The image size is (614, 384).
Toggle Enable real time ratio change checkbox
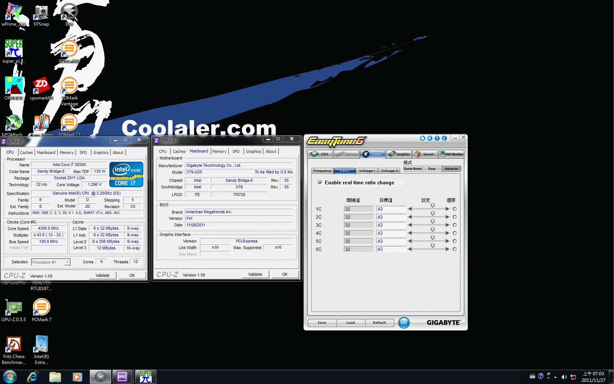click(x=320, y=182)
